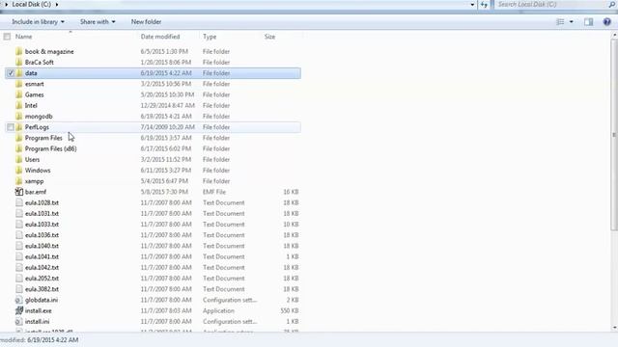
Task: Click the Windows folder icon
Action: point(19,171)
